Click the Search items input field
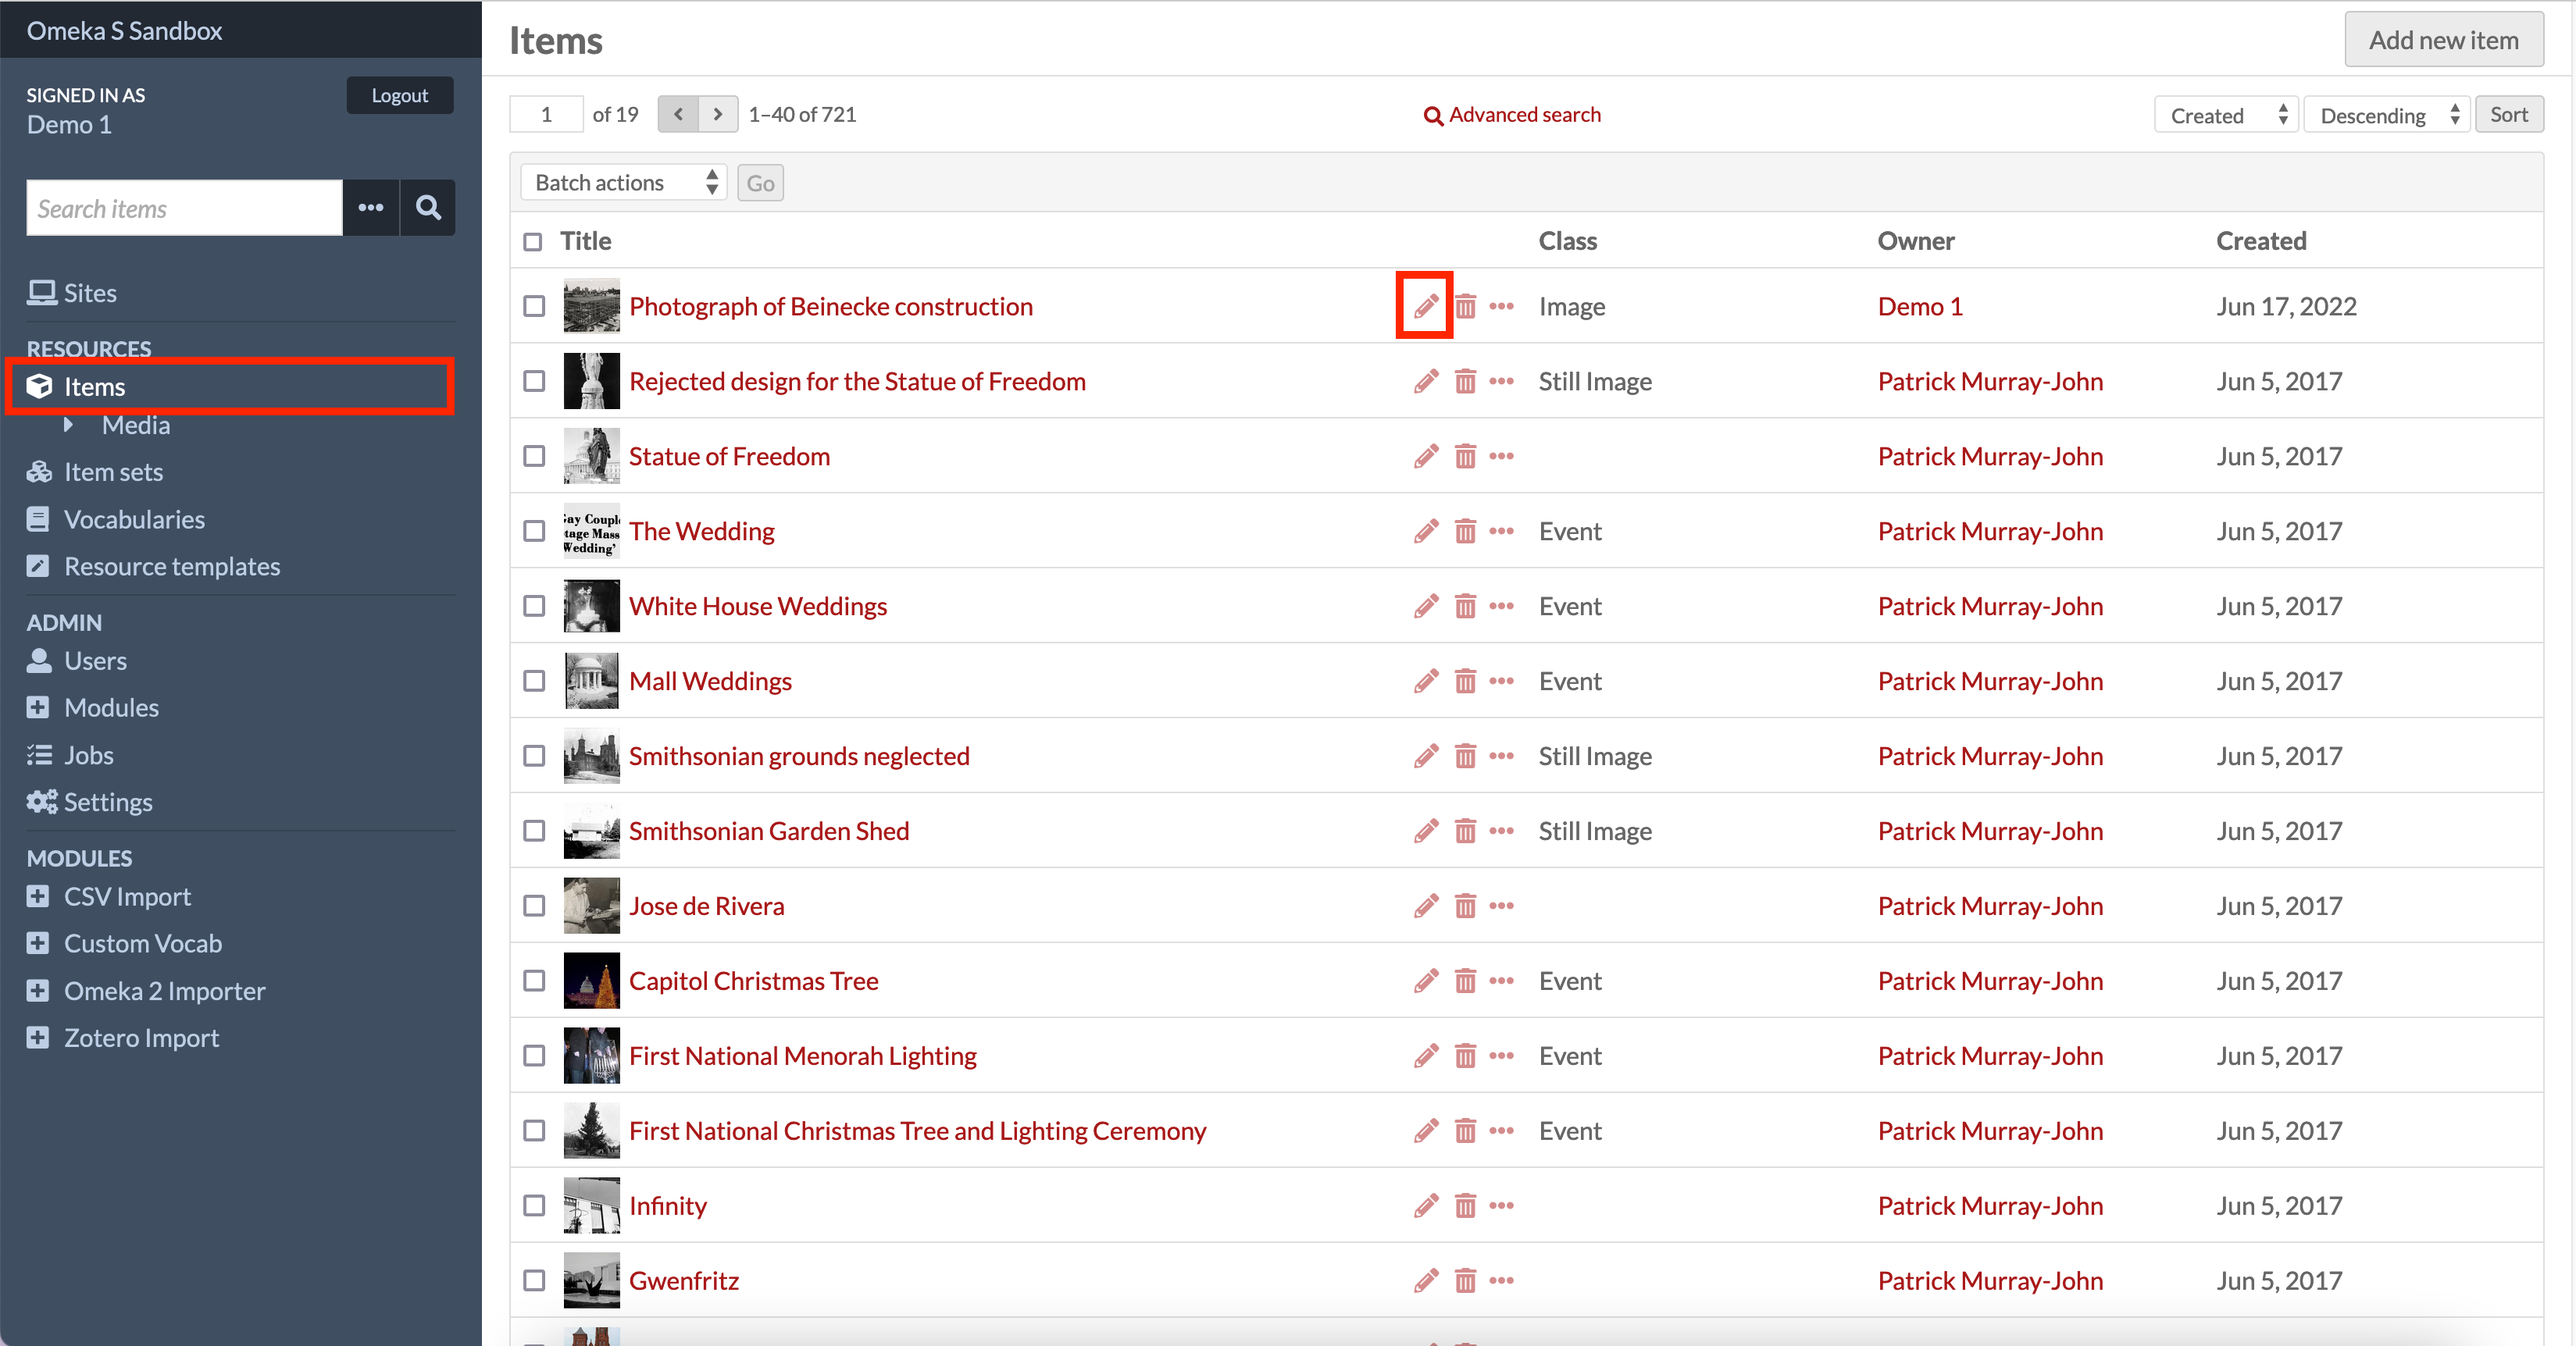This screenshot has width=2576, height=1346. point(184,208)
